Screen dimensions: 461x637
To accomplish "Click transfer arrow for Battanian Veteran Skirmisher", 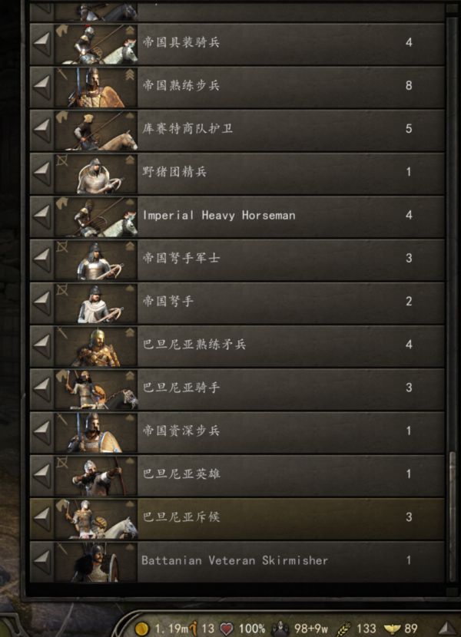I will 42,559.
